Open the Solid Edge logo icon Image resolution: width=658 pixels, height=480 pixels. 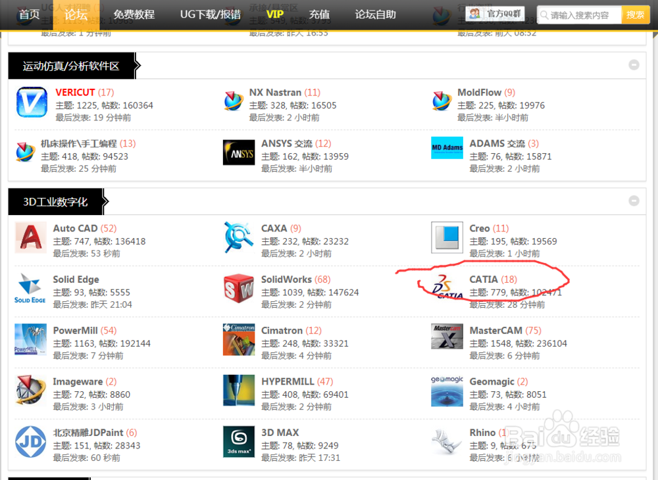[30, 289]
